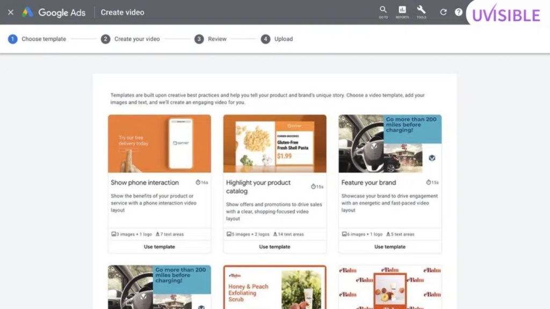
Task: Click the Gluten-Free Fresh Shell Pasta thumbnail
Action: (x=274, y=143)
